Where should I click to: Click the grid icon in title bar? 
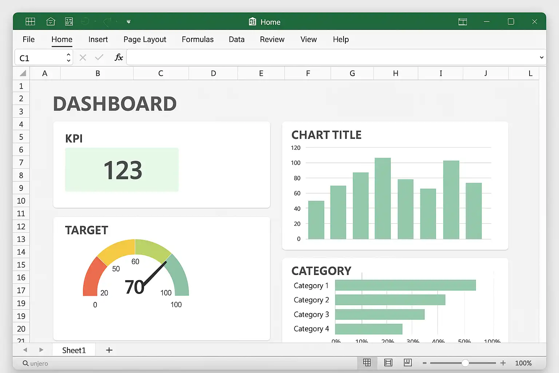(x=30, y=21)
